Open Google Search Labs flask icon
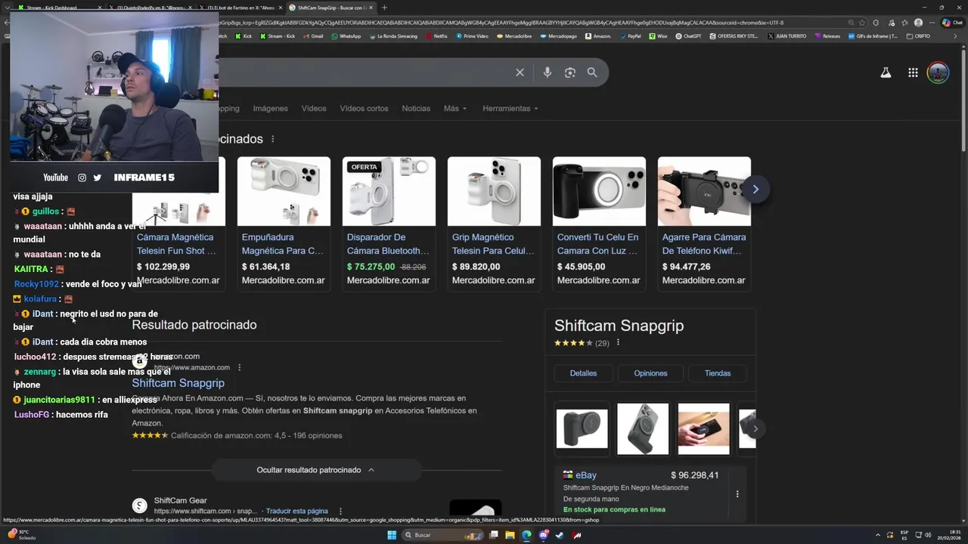Screen dimensions: 968x544 tap(886, 73)
